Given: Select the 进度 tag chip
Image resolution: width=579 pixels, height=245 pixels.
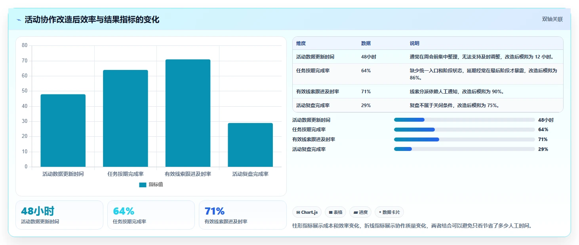Looking at the screenshot, I should (361, 212).
